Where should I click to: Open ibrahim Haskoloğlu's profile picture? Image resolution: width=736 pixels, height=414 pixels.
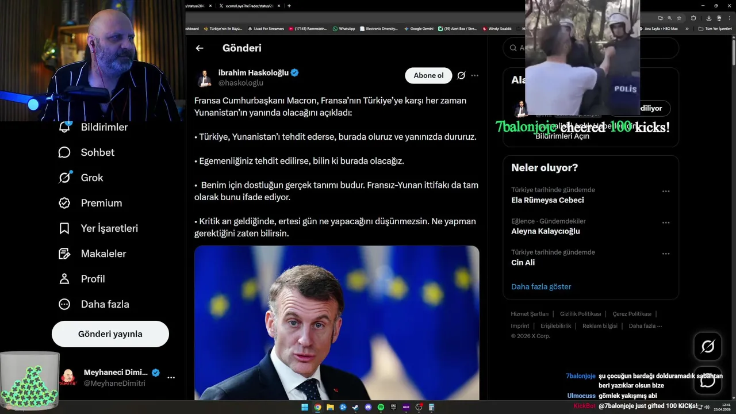tap(204, 78)
